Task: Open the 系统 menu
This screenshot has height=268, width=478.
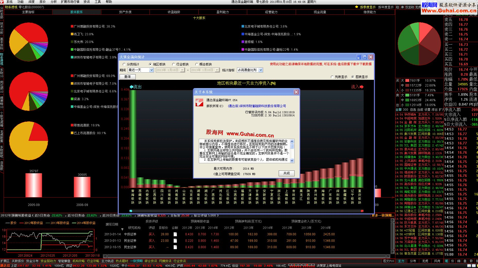Action: (x=9, y=2)
